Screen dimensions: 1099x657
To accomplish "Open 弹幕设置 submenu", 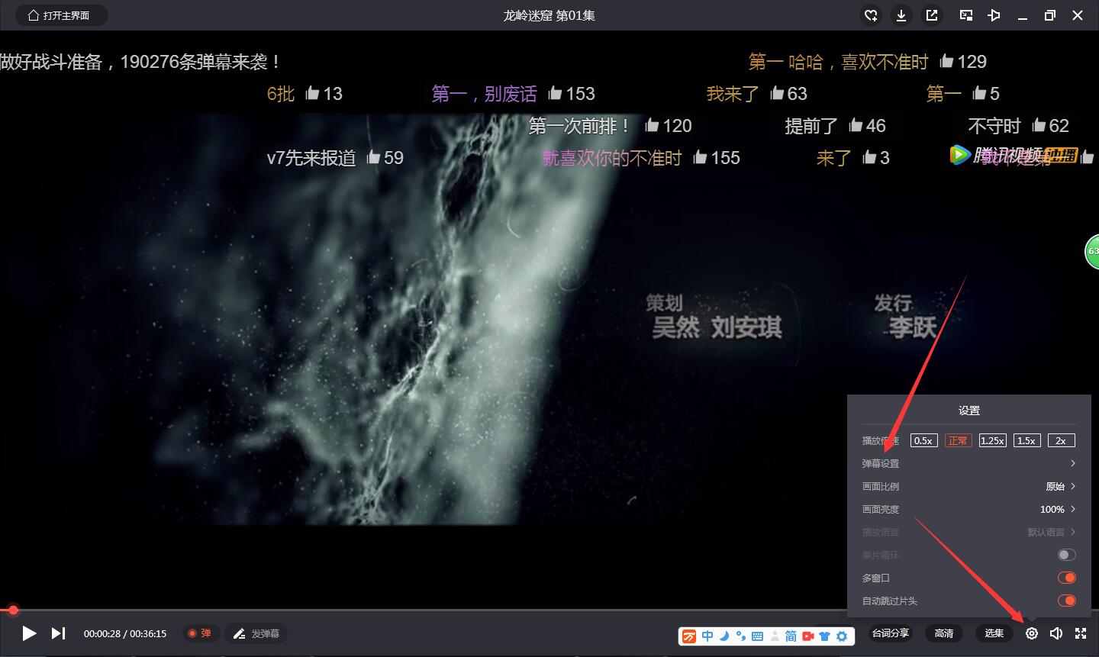I will click(x=969, y=463).
